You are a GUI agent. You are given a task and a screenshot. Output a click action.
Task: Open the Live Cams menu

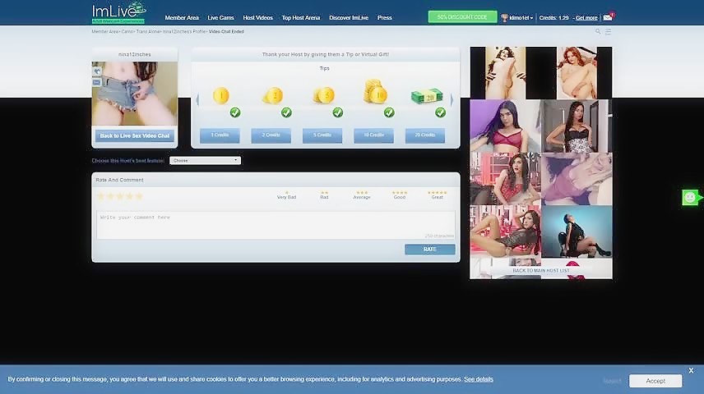tap(220, 17)
